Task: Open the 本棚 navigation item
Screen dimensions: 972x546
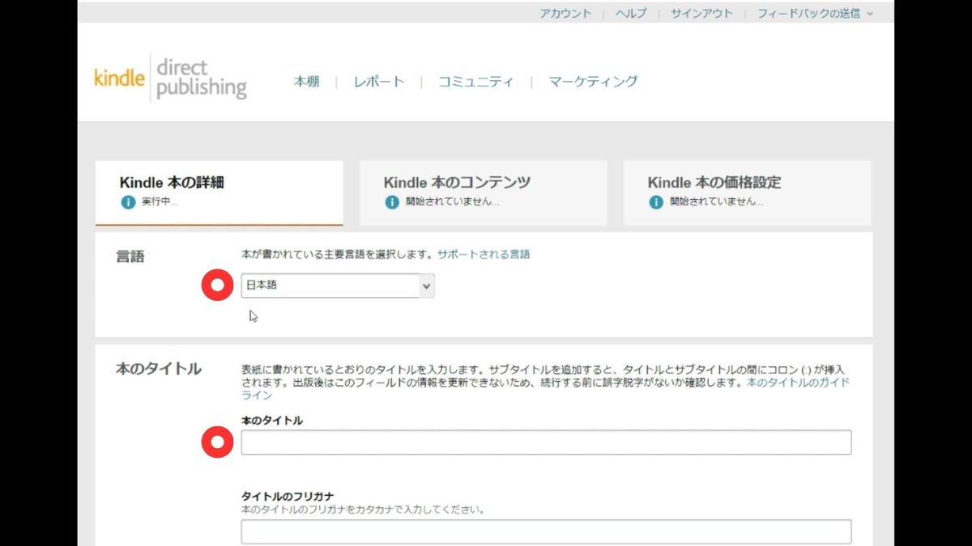Action: click(x=306, y=81)
